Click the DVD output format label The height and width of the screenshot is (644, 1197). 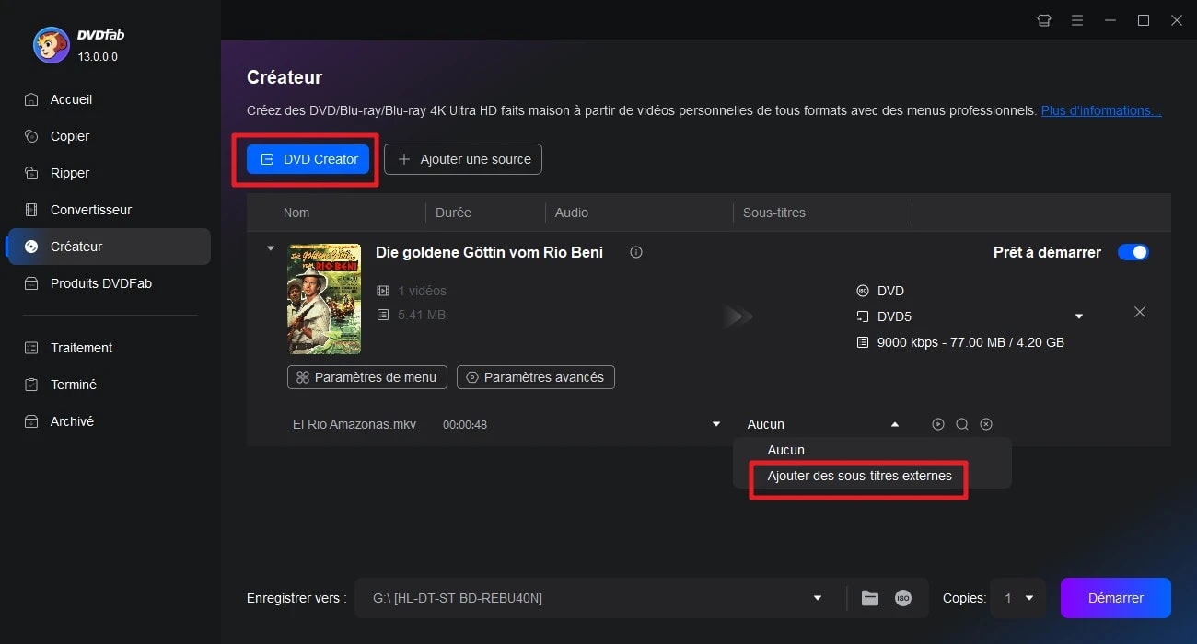[890, 291]
